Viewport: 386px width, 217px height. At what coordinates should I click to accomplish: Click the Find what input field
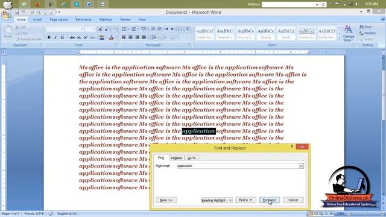(x=238, y=166)
